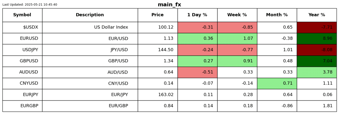The height and width of the screenshot is (114, 339).
Task: Click the main_fx table title
Action: click(169, 5)
